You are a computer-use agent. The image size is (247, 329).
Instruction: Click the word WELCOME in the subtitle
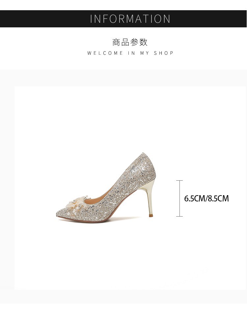click(x=105, y=53)
